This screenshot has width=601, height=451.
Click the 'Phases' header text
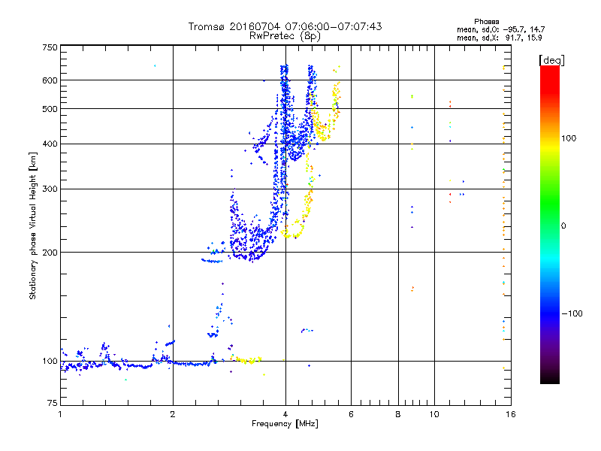pyautogui.click(x=486, y=22)
